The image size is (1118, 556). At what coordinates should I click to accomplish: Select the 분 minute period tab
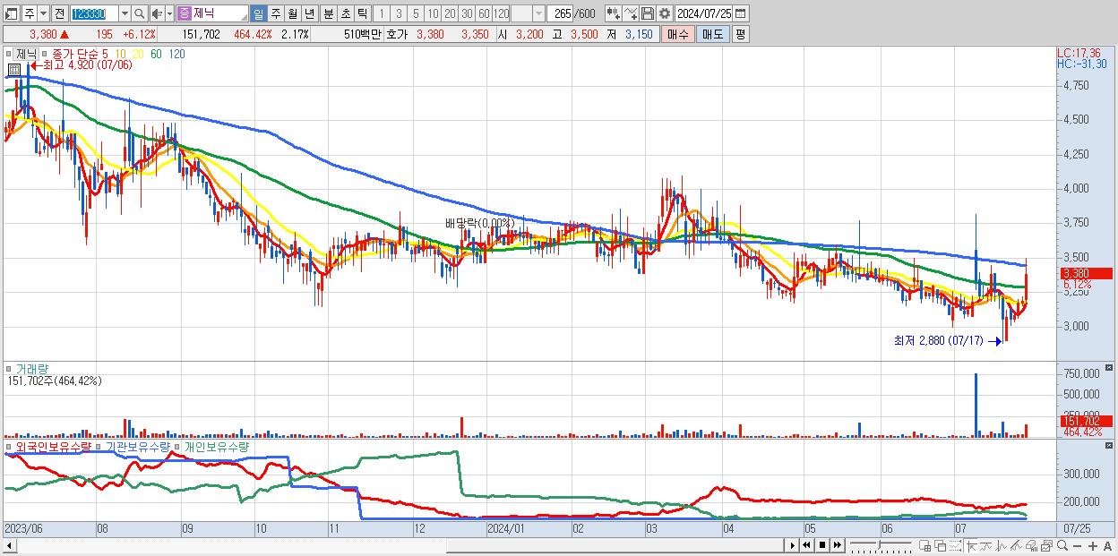coord(328,13)
